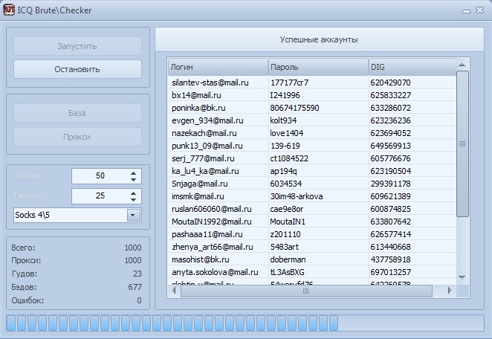Increase the Таймаут spinner value
The height and width of the screenshot is (339, 492).
pyautogui.click(x=134, y=193)
